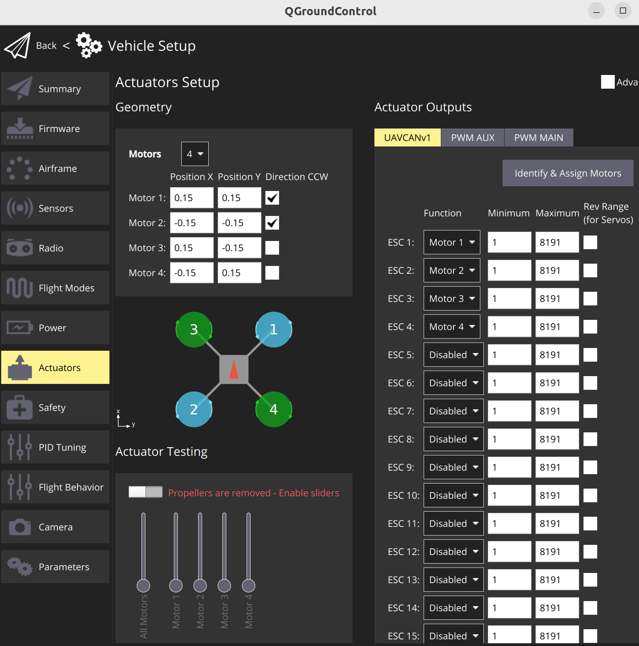Select motor 2 circle in geometry diagram
The height and width of the screenshot is (646, 639).
pos(194,409)
